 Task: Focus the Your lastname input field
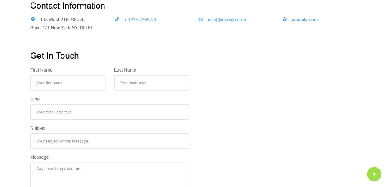(x=151, y=83)
